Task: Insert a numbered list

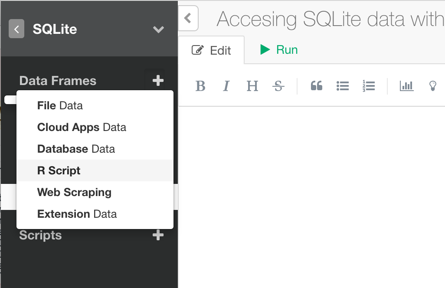Action: 369,86
